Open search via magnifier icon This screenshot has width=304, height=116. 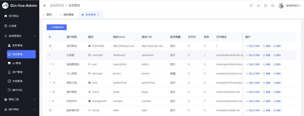pos(259,6)
